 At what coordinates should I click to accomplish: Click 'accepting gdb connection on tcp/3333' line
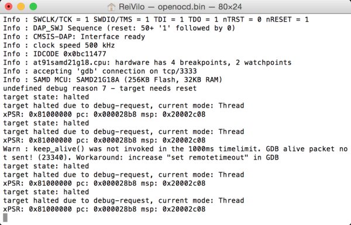coord(100,71)
